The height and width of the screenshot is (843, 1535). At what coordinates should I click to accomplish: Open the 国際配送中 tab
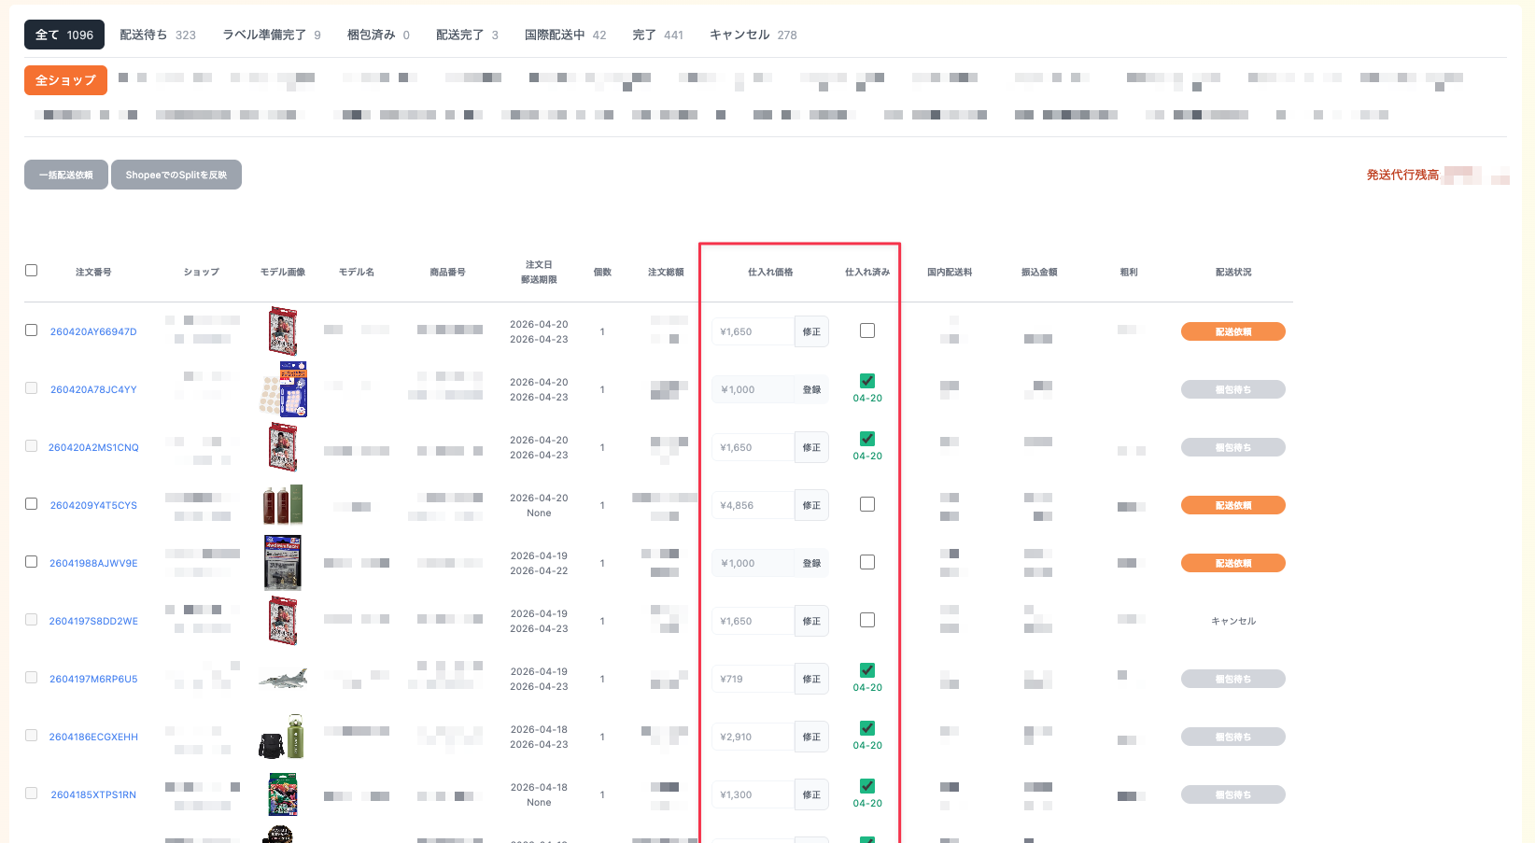pyautogui.click(x=556, y=35)
